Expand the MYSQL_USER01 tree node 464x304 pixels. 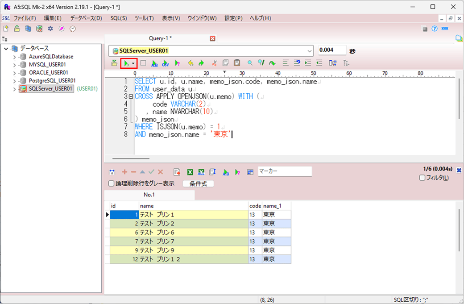(x=15, y=65)
